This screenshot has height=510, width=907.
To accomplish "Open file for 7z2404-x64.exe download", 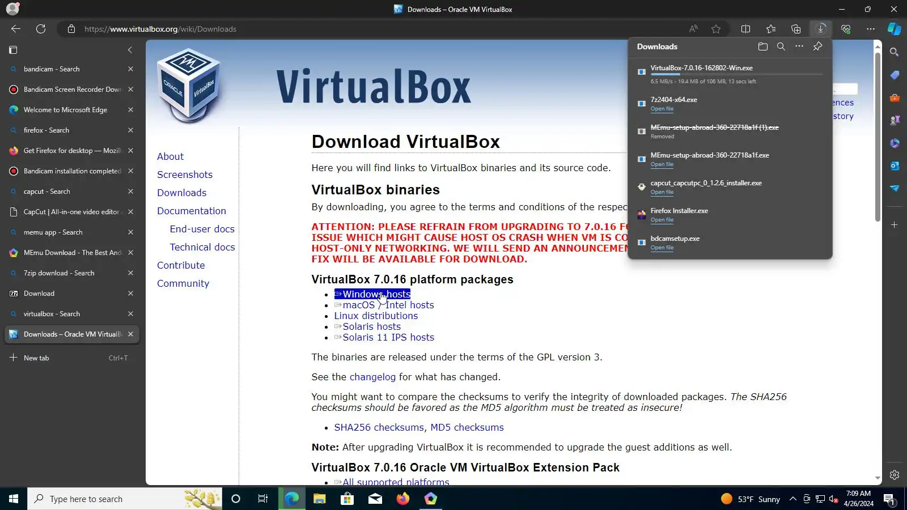I will click(662, 109).
